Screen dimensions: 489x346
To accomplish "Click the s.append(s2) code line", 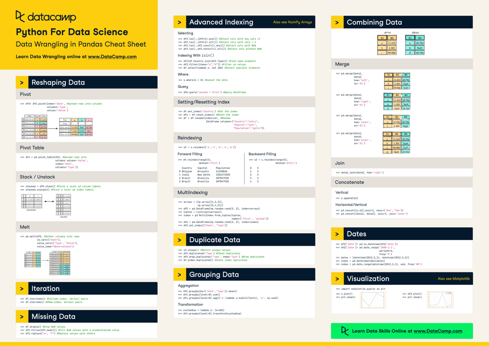I will [347, 198].
